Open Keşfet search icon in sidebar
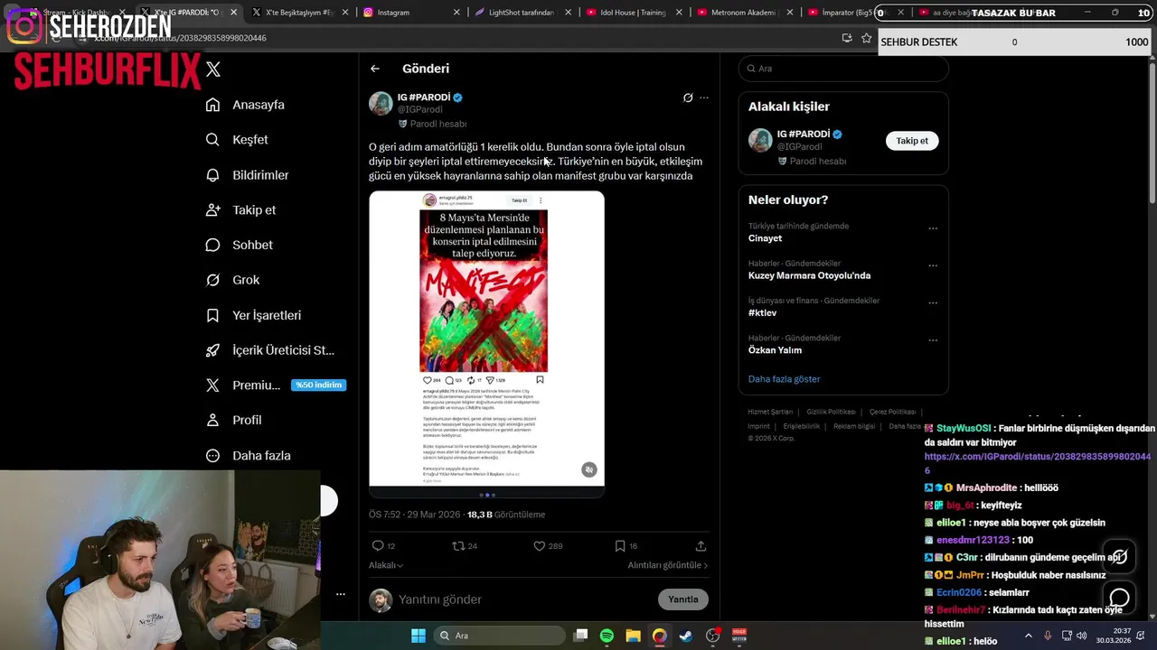The height and width of the screenshot is (650, 1157). pyautogui.click(x=212, y=140)
